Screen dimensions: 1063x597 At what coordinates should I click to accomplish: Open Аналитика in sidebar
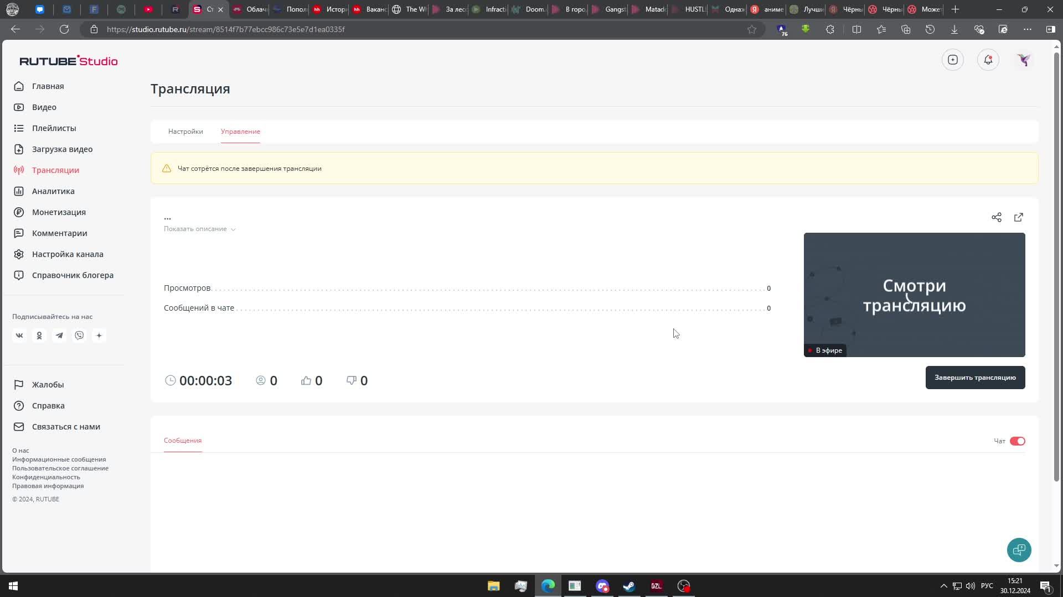(x=53, y=191)
